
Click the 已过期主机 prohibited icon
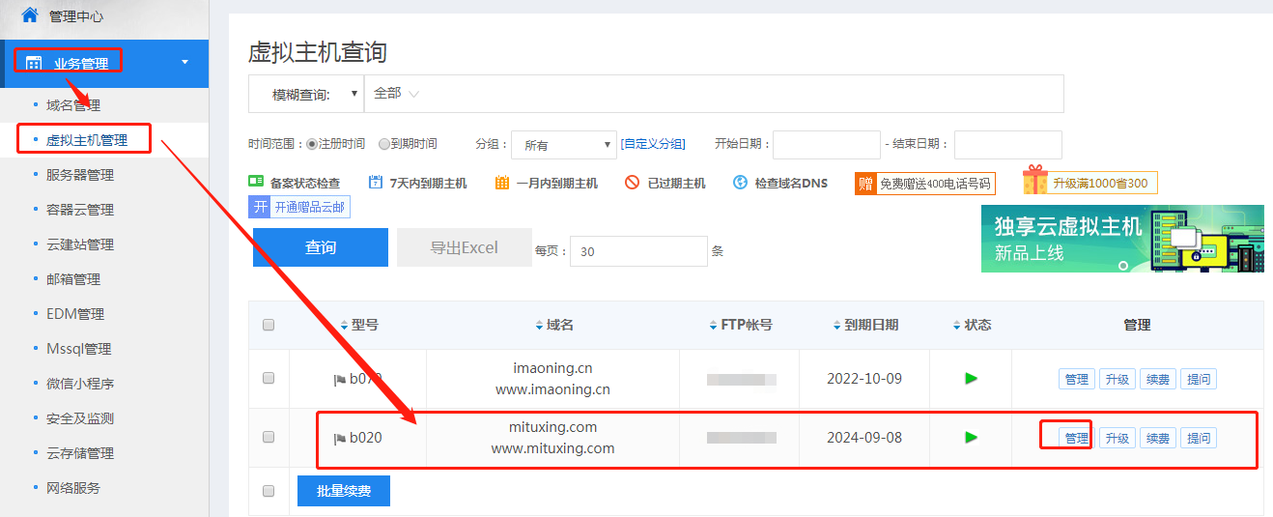pyautogui.click(x=633, y=182)
